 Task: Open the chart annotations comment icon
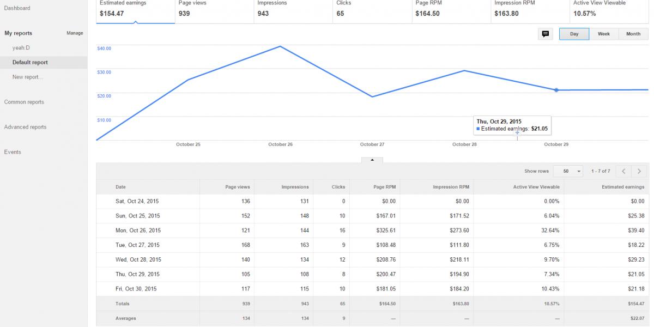point(545,34)
